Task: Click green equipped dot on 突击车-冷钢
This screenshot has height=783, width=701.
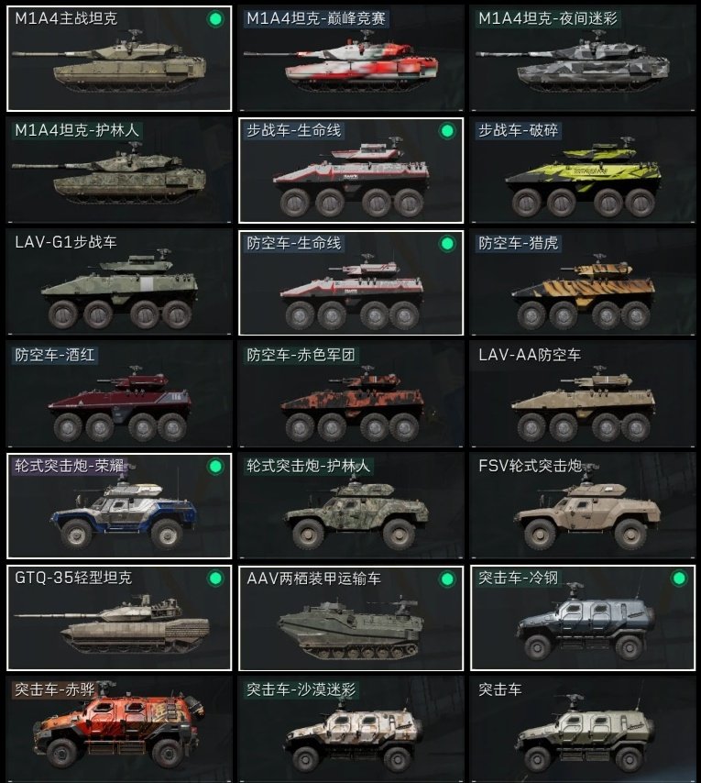Action: click(x=679, y=579)
